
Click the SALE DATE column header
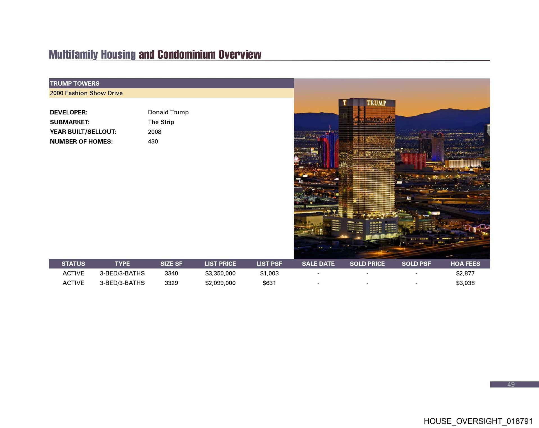pyautogui.click(x=318, y=264)
